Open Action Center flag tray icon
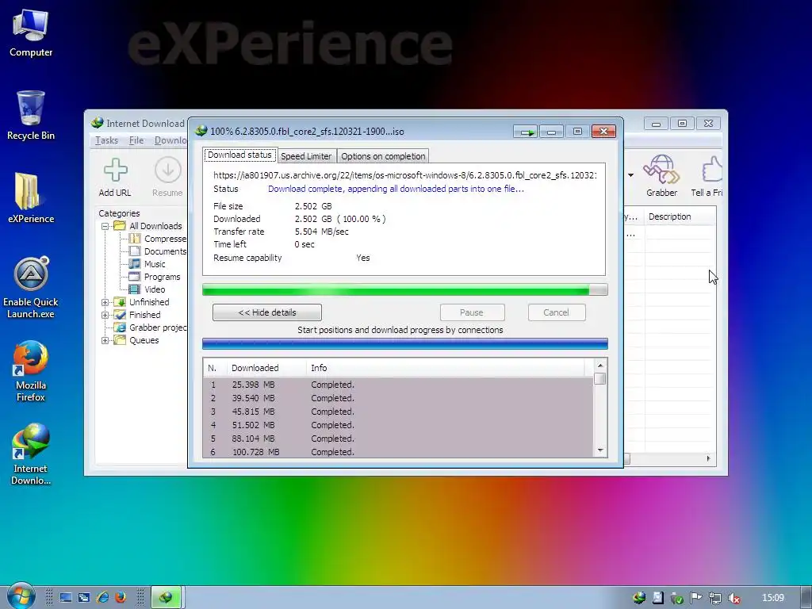 [x=695, y=598]
